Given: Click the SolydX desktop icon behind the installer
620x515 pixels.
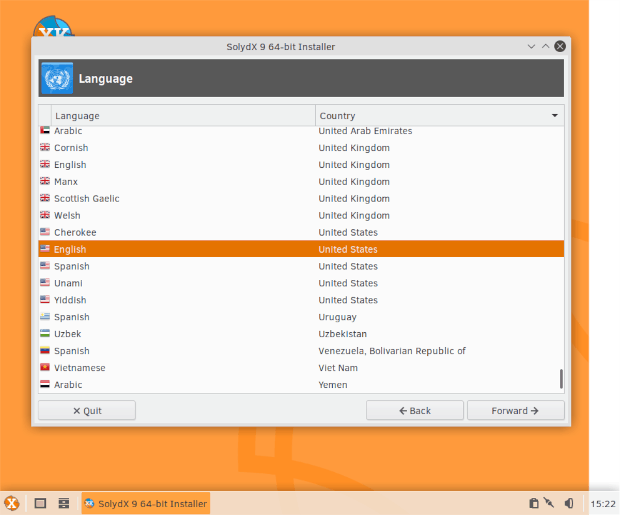Looking at the screenshot, I should 53,27.
